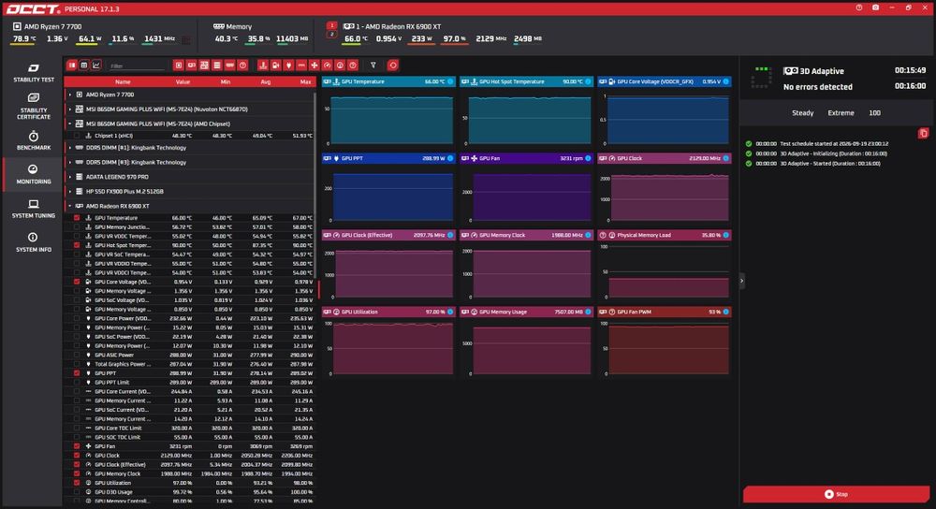Switch monitoring to table-and-graph layout
Image resolution: width=936 pixels, height=509 pixels.
pyautogui.click(x=72, y=65)
